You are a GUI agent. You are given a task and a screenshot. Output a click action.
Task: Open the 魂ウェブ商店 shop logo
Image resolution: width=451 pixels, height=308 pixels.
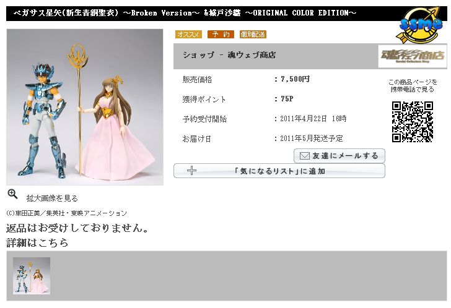[413, 56]
